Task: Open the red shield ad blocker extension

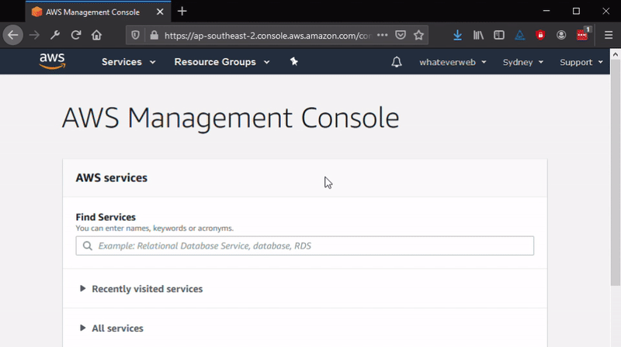Action: pos(540,35)
